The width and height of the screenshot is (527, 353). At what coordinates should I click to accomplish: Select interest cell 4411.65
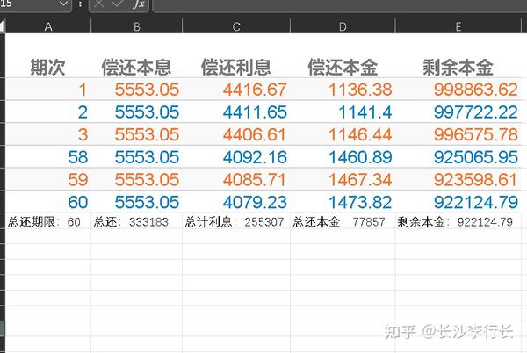tap(236, 112)
